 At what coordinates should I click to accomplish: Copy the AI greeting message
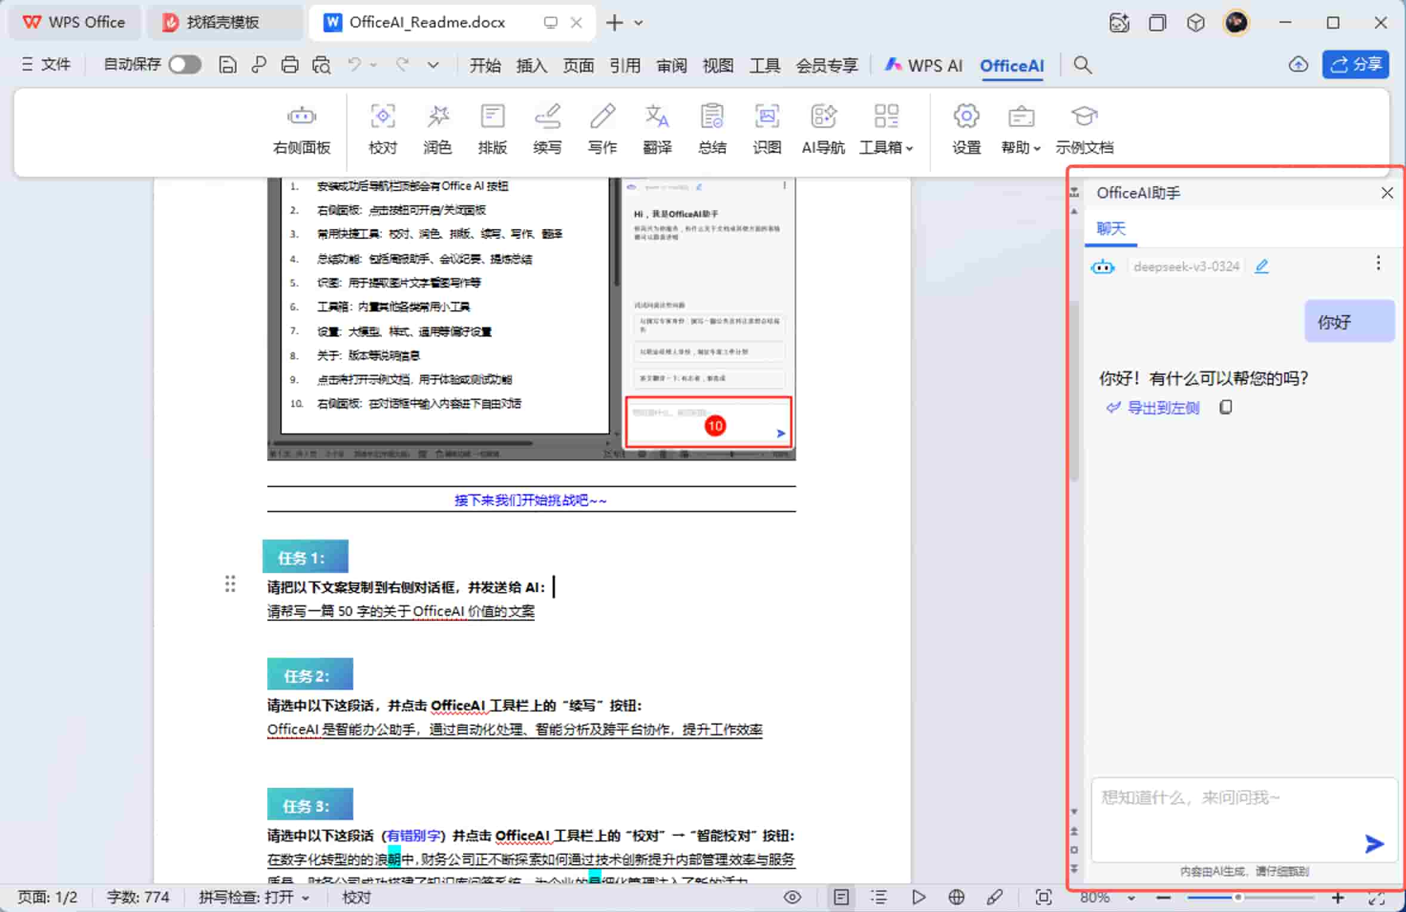coord(1226,406)
